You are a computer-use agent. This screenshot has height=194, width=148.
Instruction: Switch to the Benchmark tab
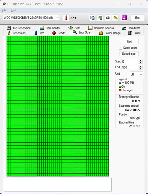[17, 33]
